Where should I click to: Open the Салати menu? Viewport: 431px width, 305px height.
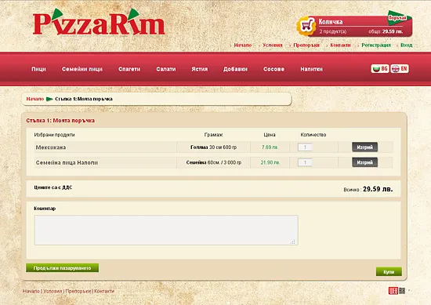point(166,69)
